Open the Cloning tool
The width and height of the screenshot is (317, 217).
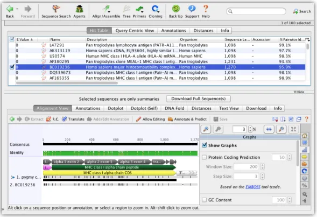click(155, 11)
